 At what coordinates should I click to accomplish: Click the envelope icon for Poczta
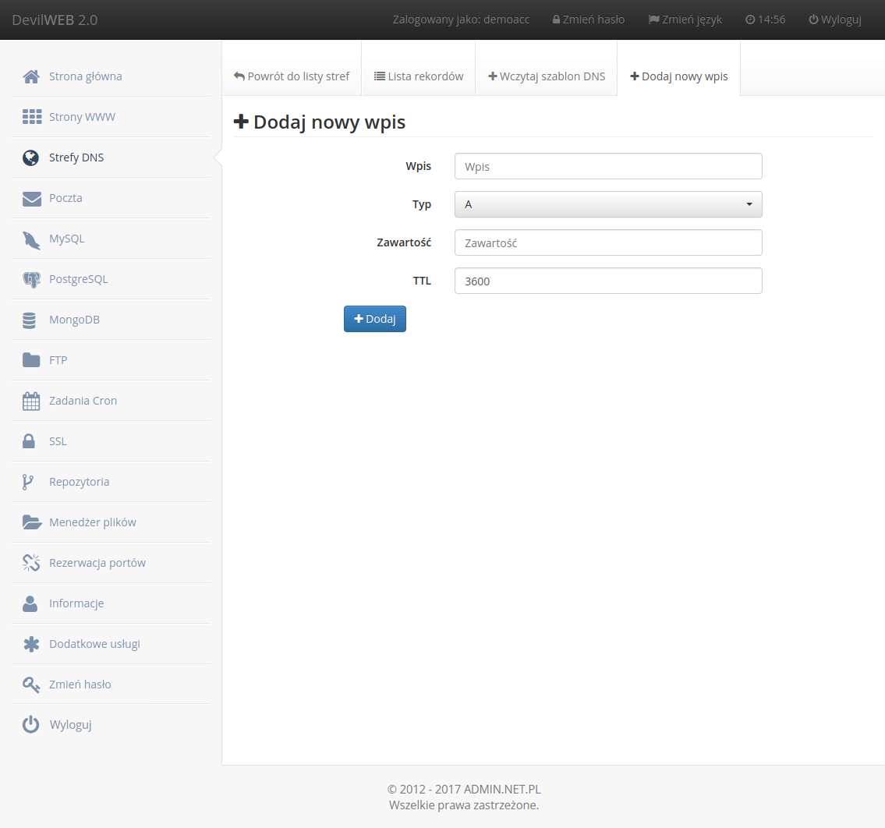pyautogui.click(x=31, y=198)
